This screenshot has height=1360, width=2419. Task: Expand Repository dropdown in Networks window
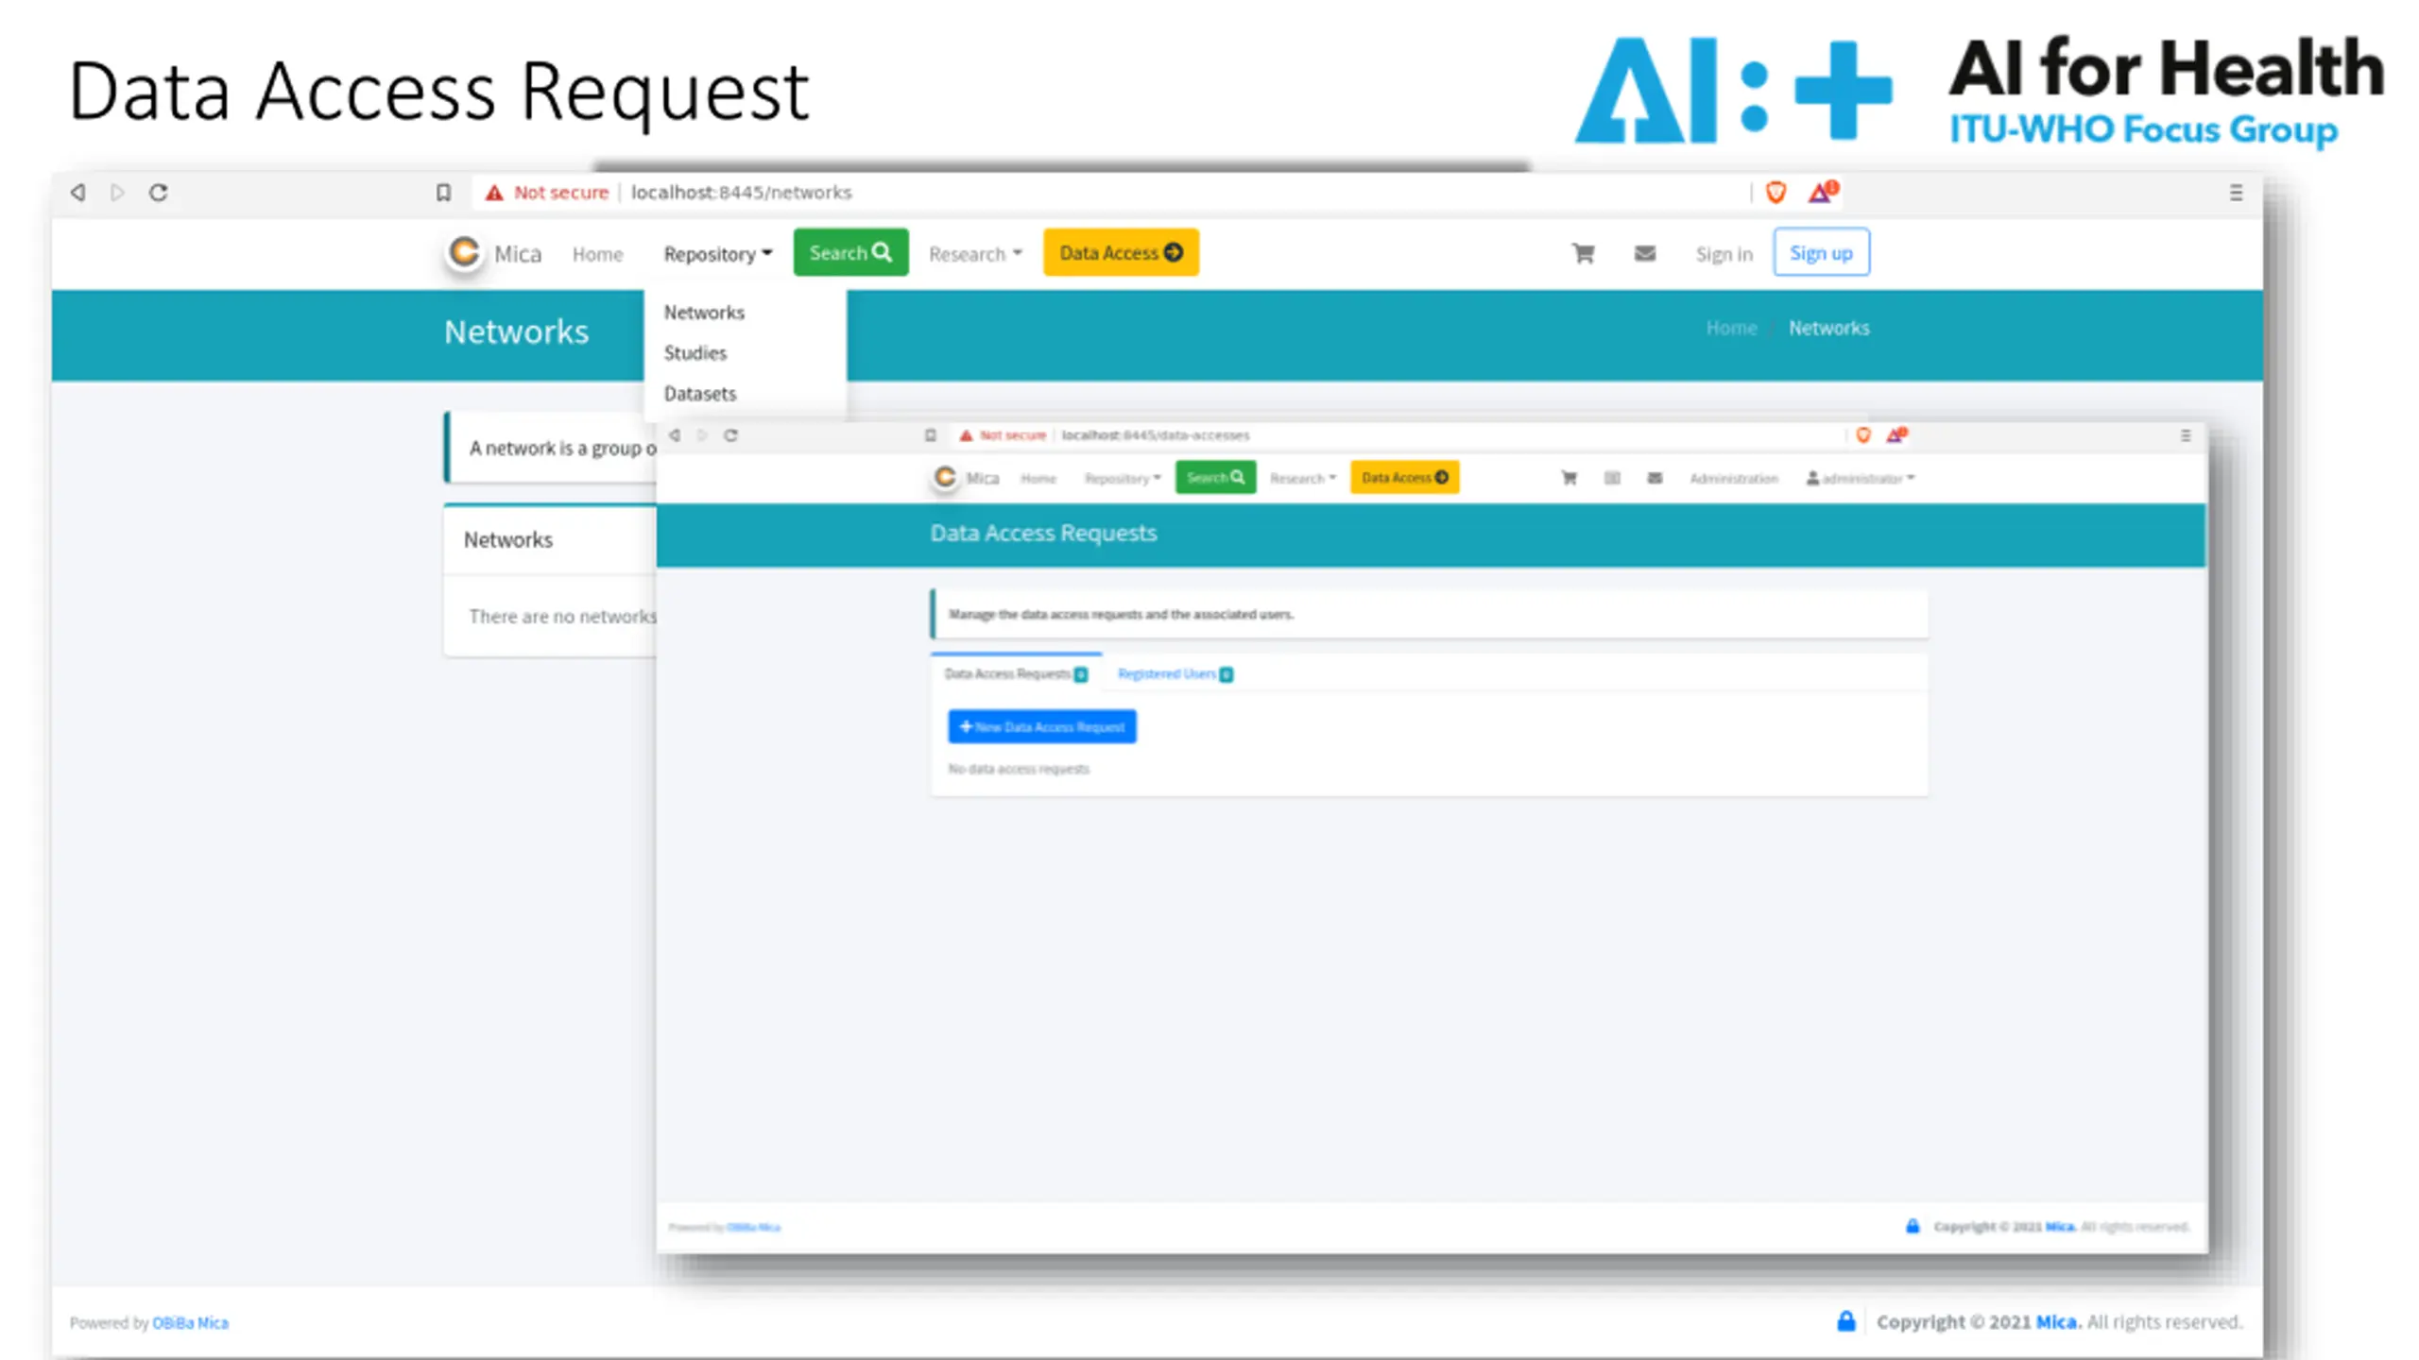pyautogui.click(x=717, y=254)
